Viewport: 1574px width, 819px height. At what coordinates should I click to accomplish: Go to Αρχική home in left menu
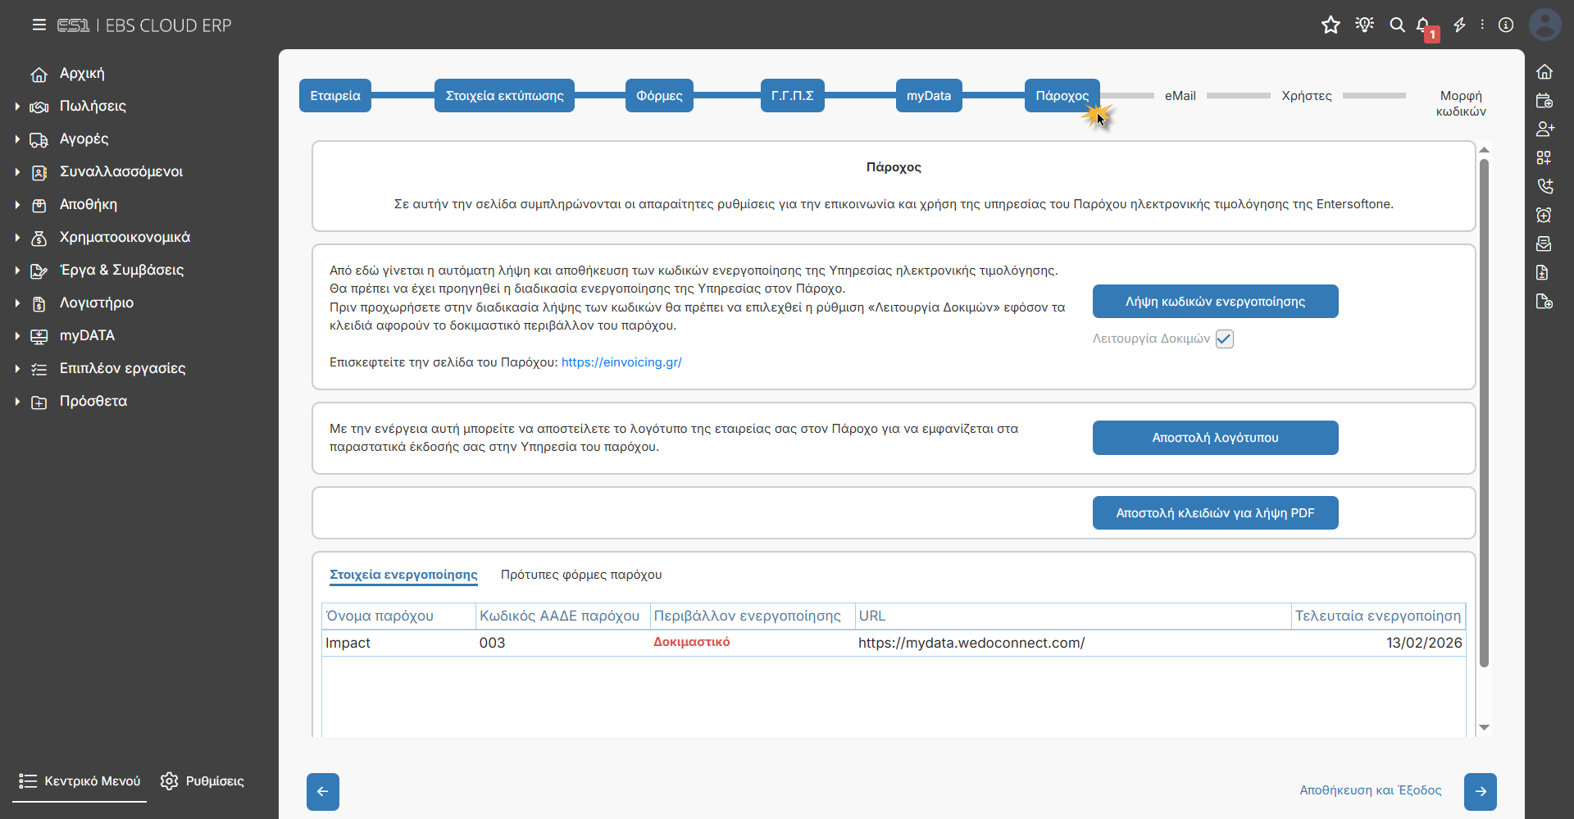pos(82,74)
